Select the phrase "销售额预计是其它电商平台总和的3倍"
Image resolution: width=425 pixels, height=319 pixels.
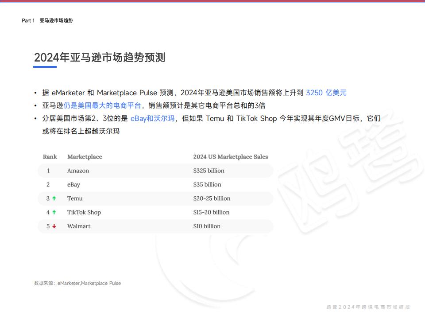coord(207,105)
